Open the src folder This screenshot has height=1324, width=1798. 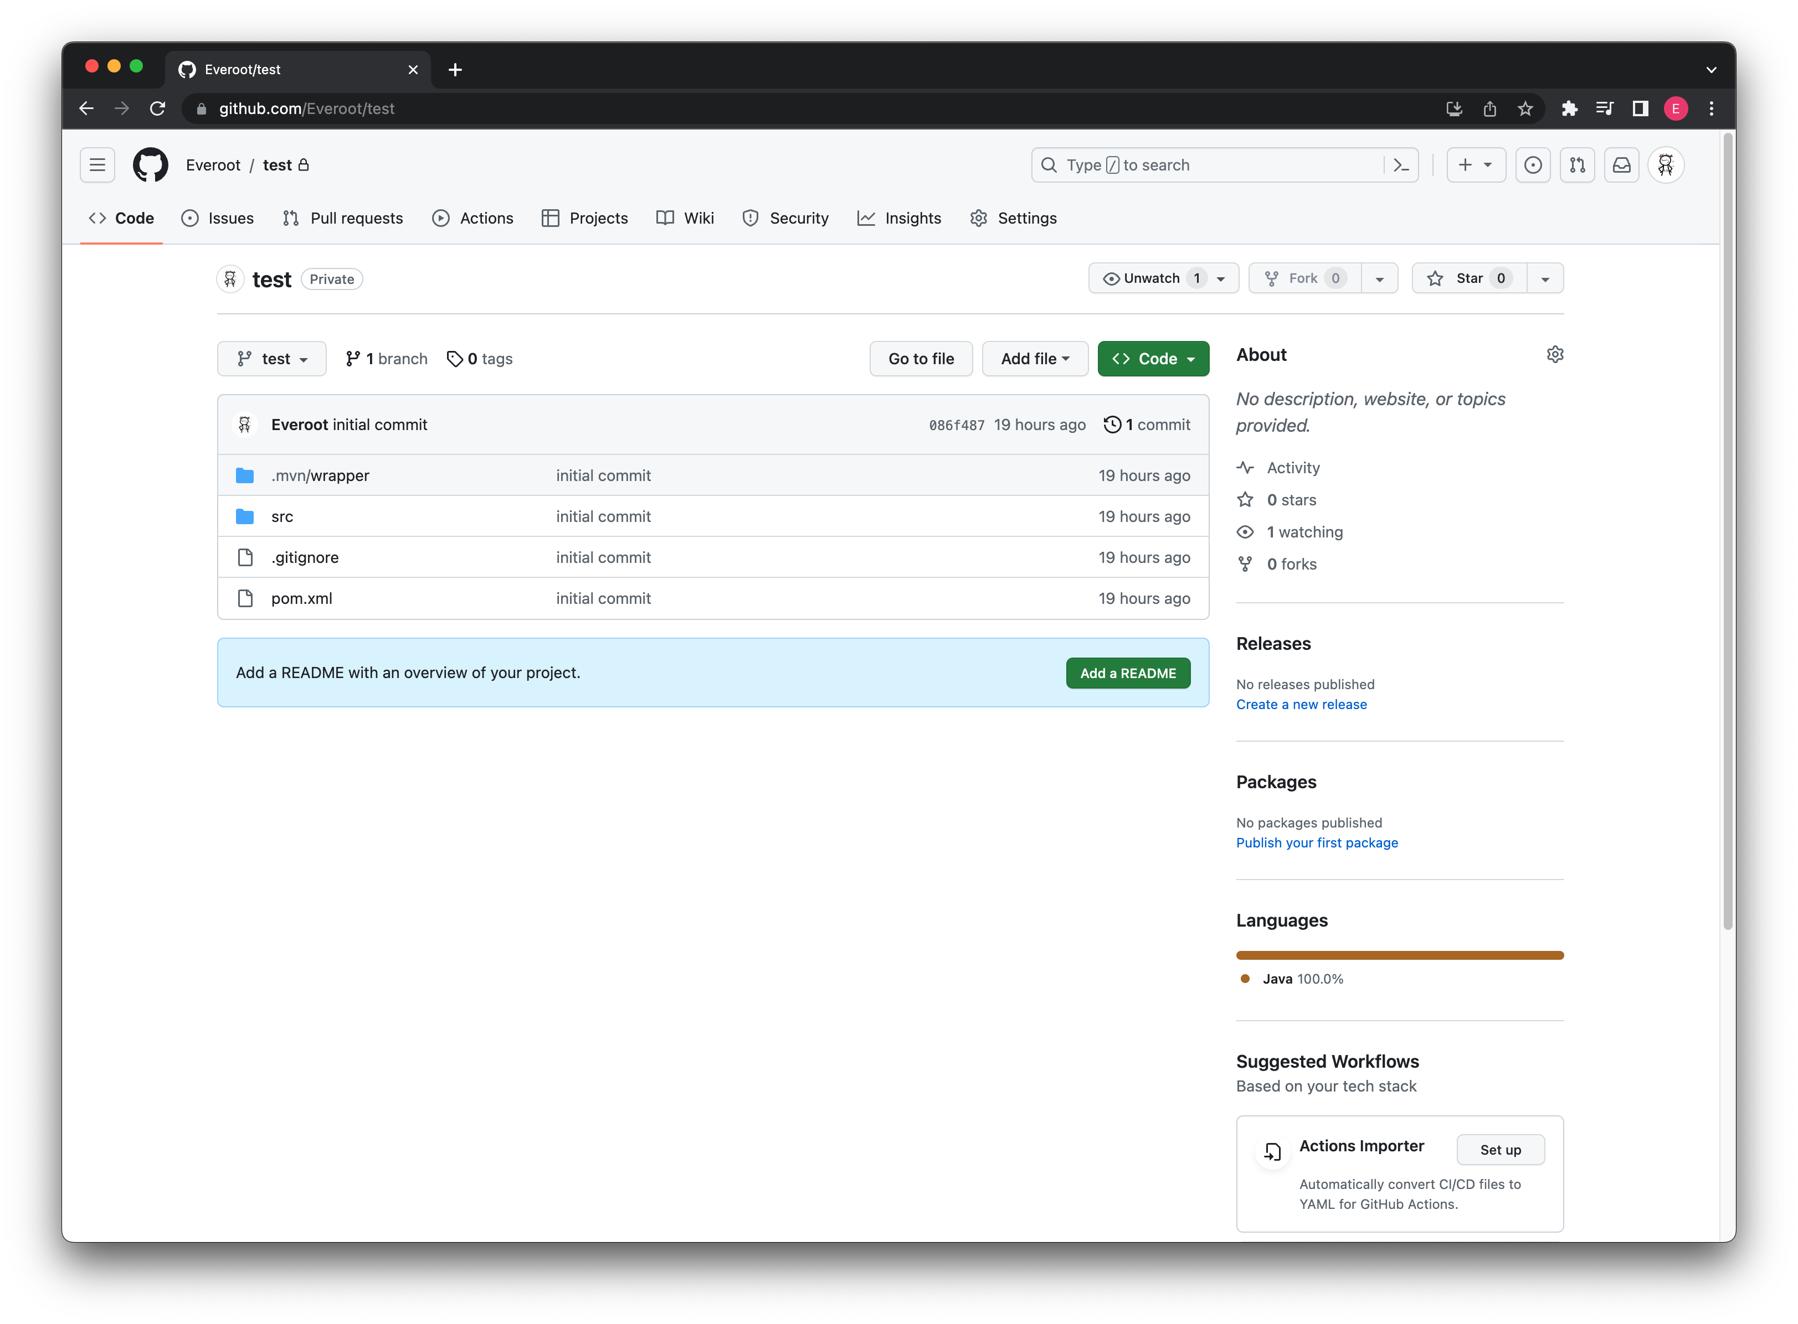click(281, 516)
